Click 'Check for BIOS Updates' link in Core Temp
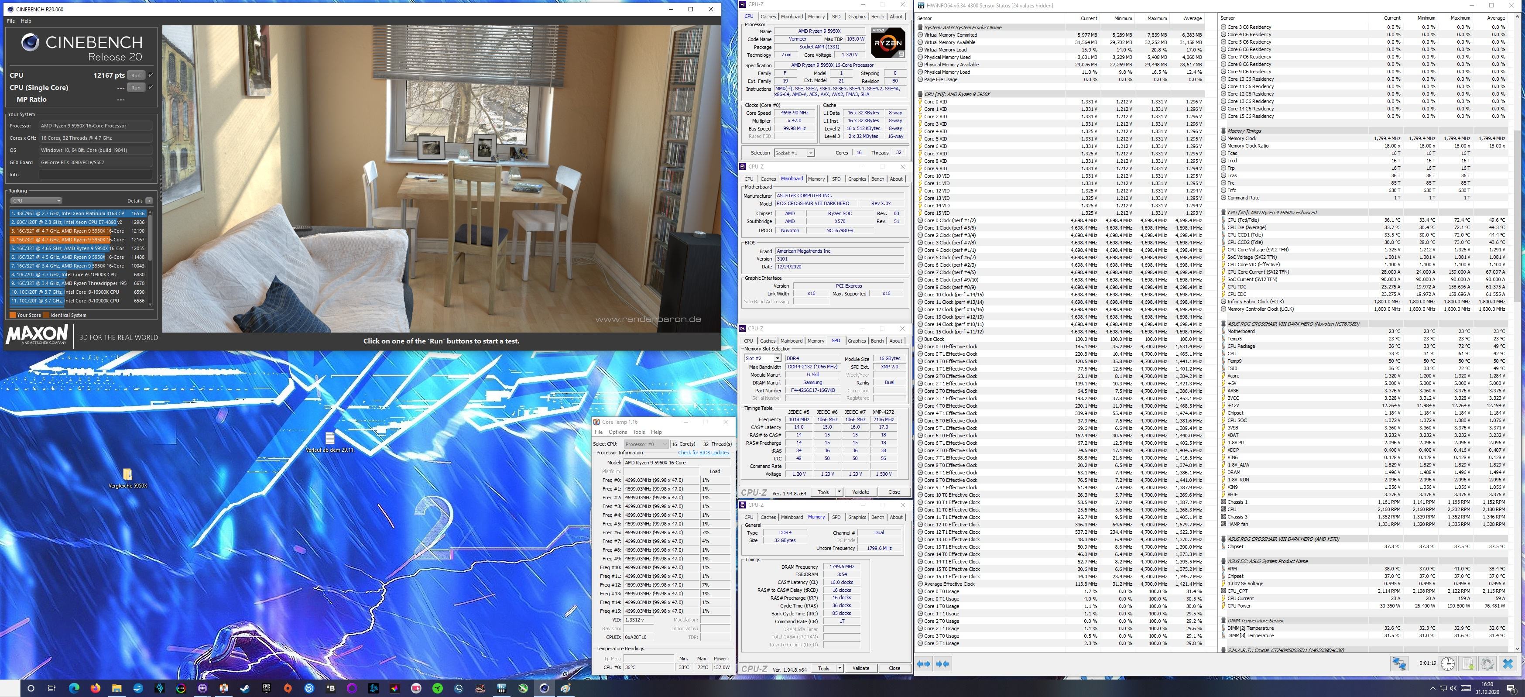Screen dimensions: 1525x697 703,453
